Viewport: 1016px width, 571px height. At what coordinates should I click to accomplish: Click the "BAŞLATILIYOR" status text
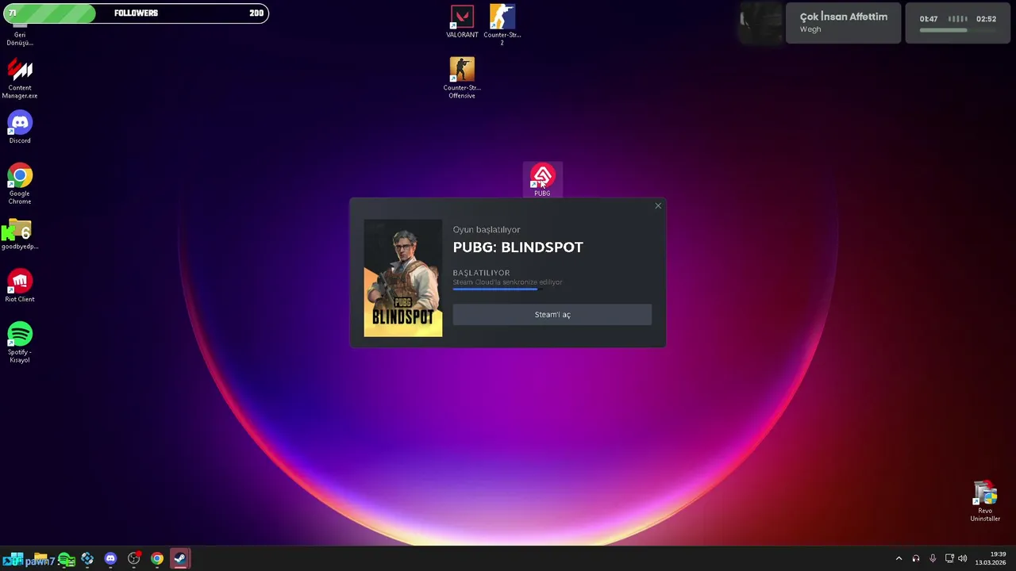482,273
